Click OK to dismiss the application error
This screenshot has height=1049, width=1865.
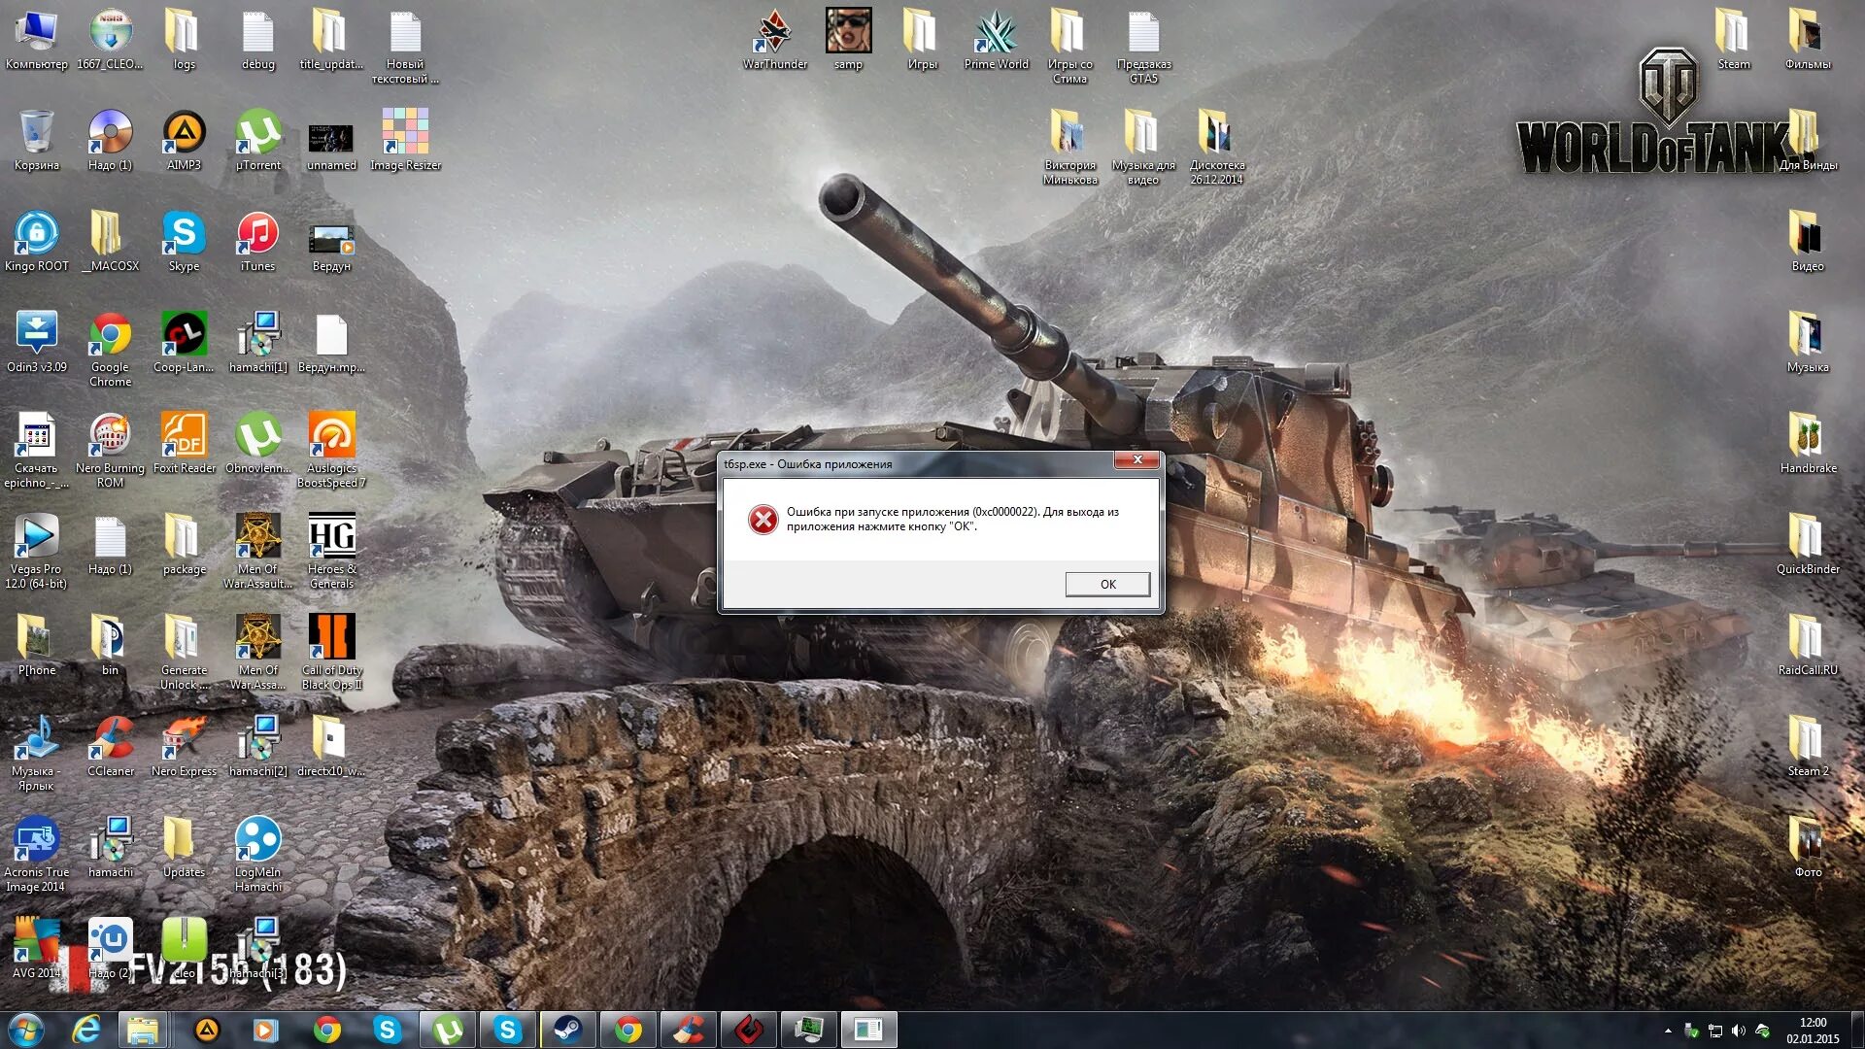click(x=1104, y=584)
